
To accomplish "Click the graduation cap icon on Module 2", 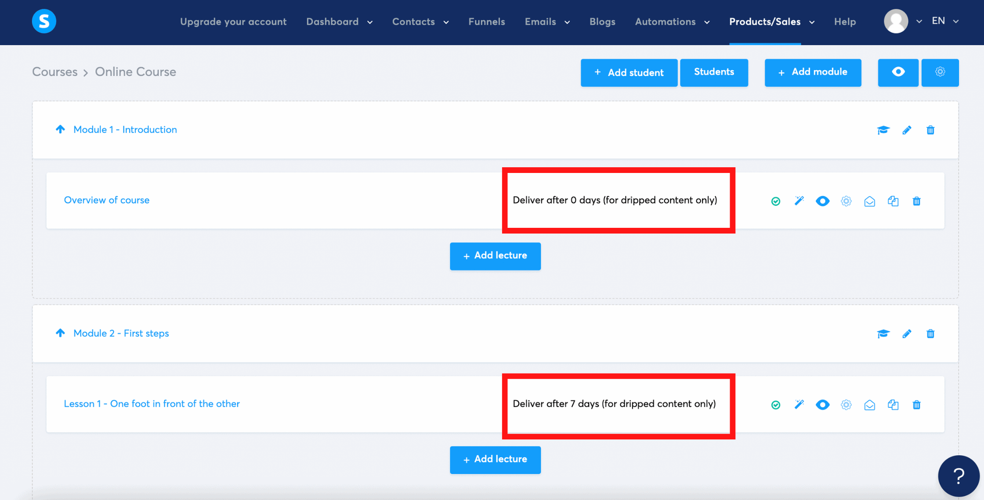I will (883, 334).
